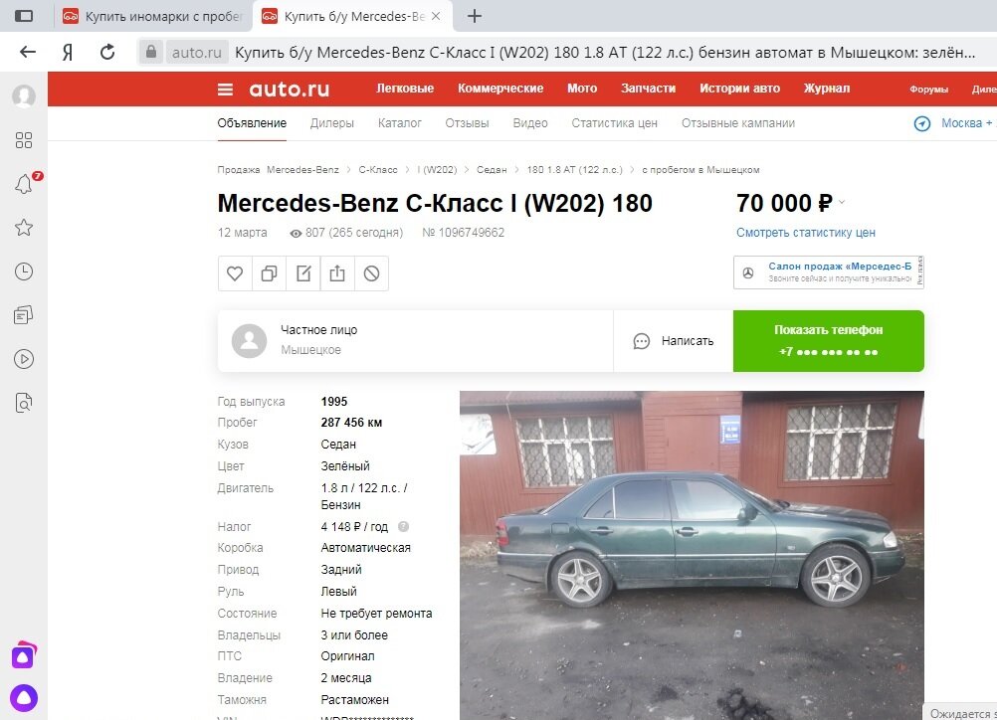Open the green Mercedes photo

click(x=692, y=555)
